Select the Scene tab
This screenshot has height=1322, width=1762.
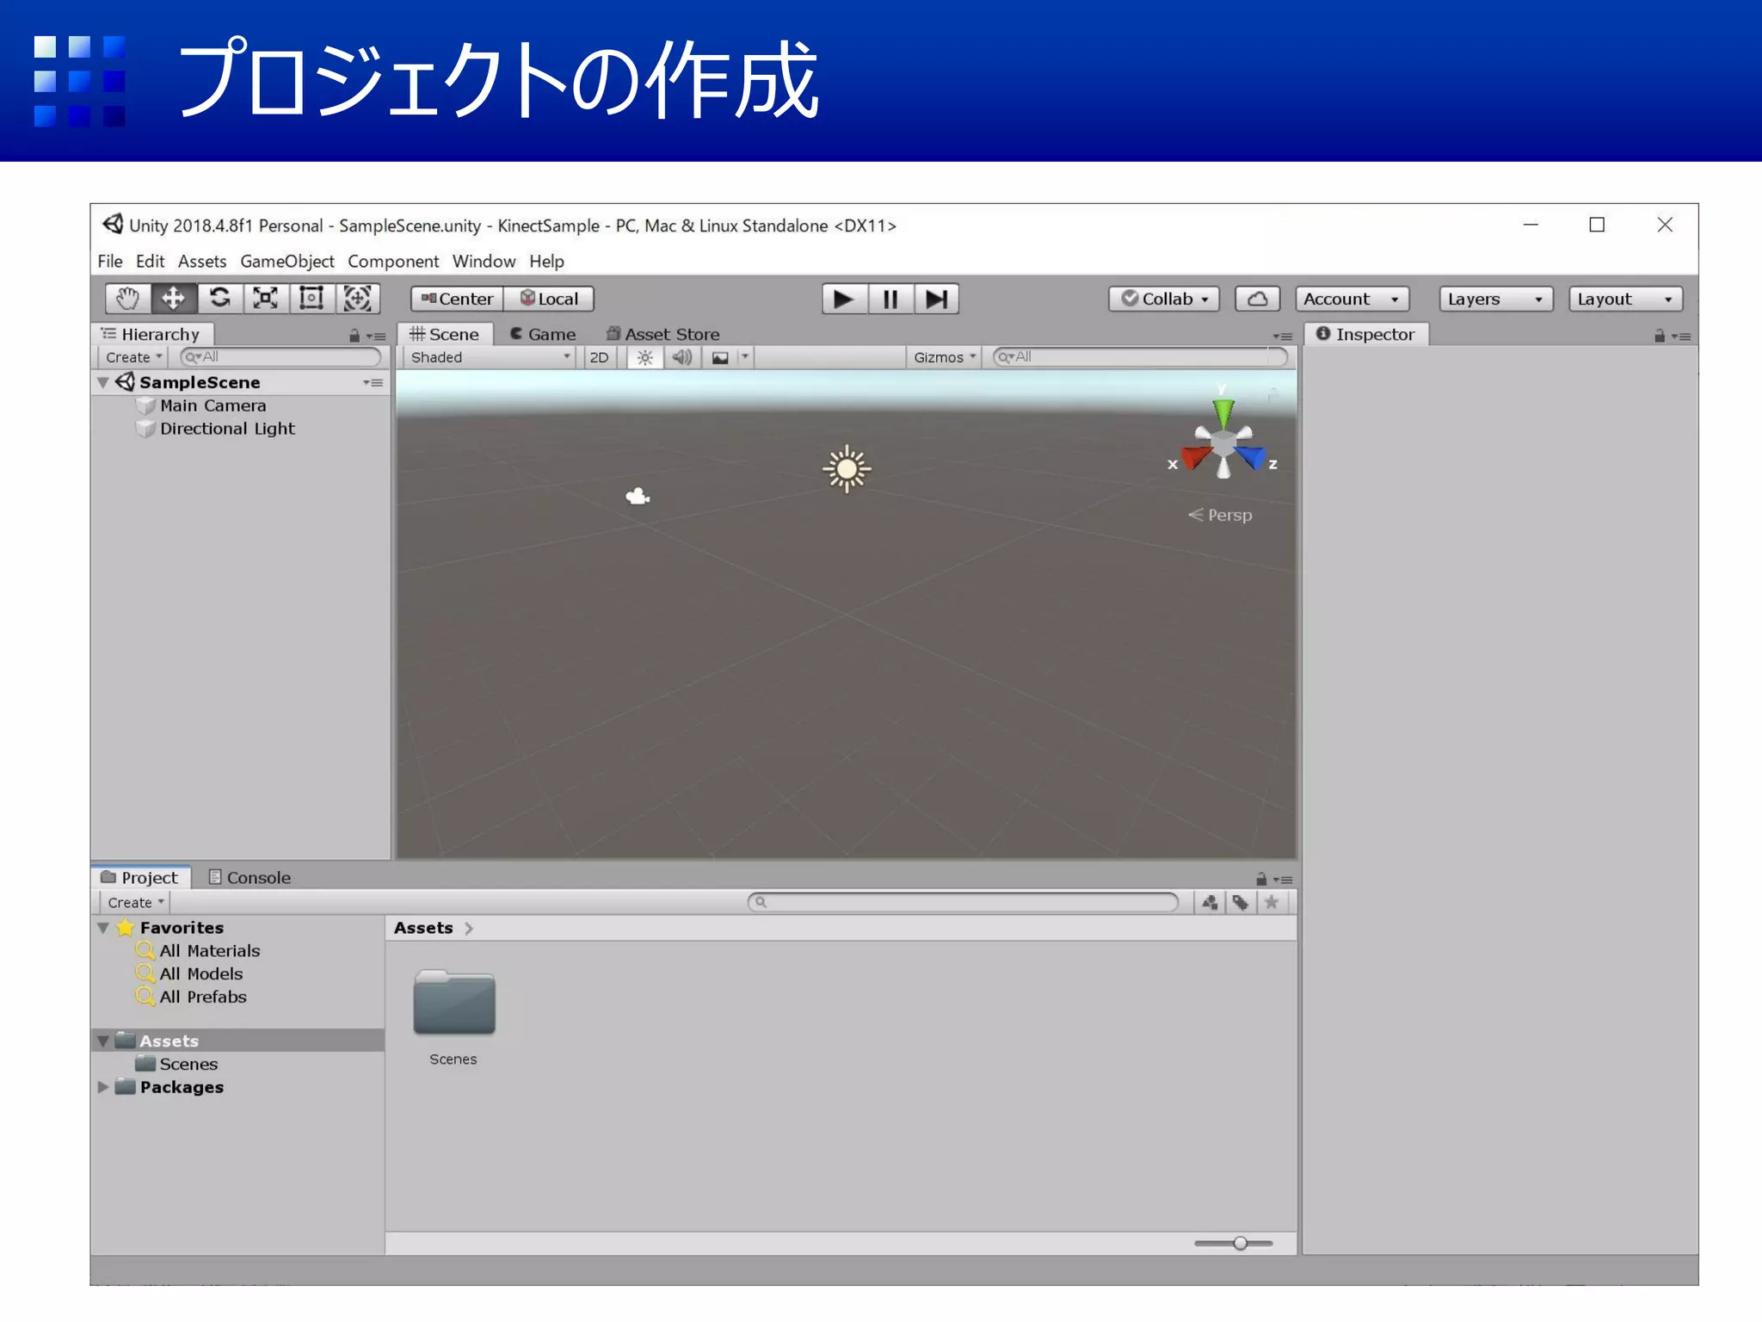pyautogui.click(x=445, y=334)
